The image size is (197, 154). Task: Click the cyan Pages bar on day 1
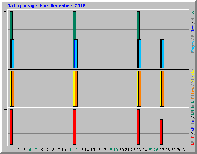click(x=13, y=54)
